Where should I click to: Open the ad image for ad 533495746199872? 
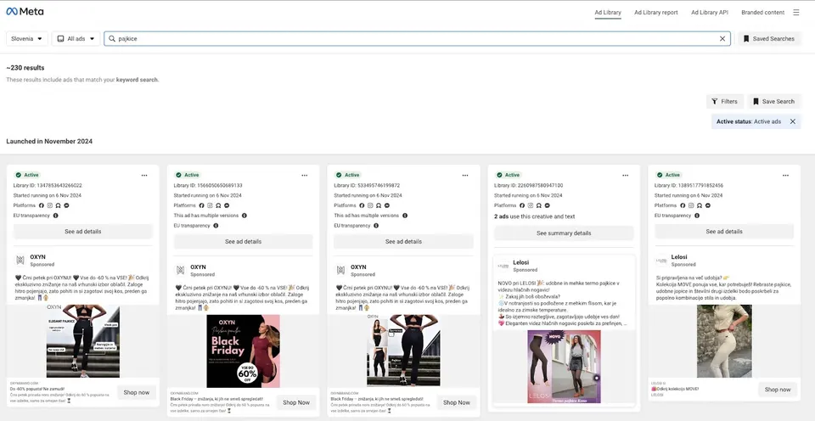pyautogui.click(x=403, y=350)
